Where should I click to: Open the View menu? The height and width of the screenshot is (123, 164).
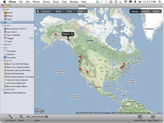tap(64, 2)
